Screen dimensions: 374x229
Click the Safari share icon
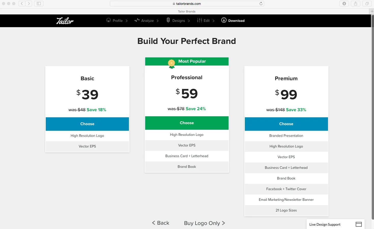click(355, 4)
